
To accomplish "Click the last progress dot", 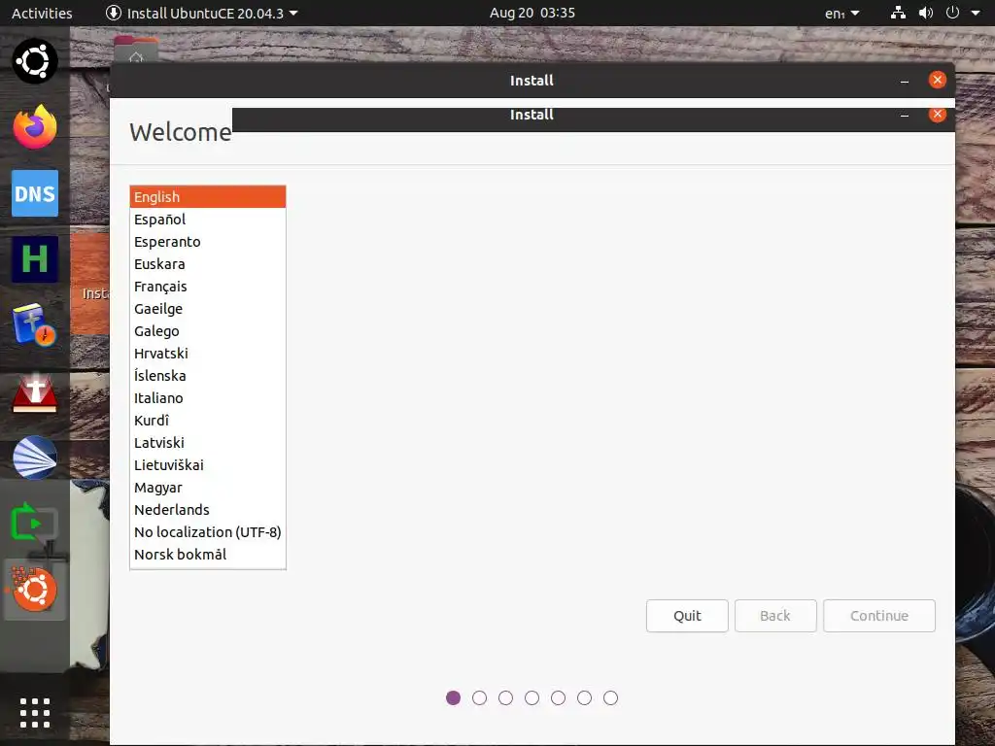I will coord(610,697).
